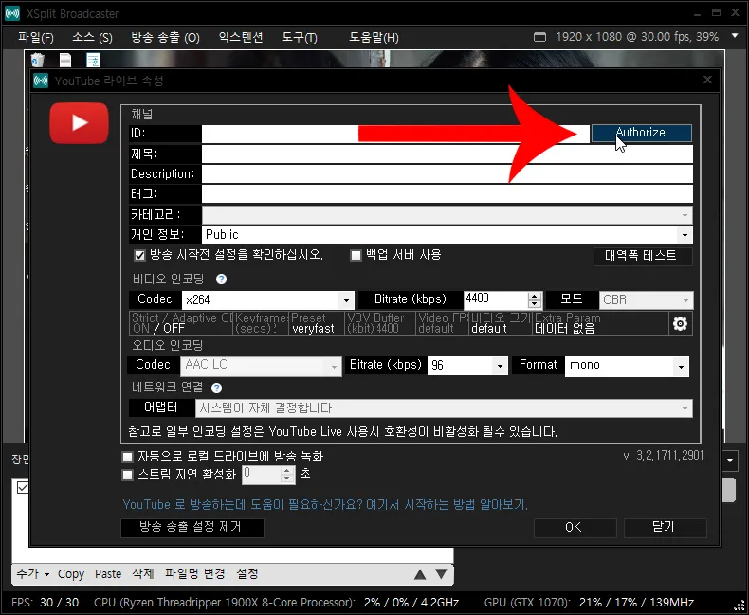This screenshot has width=749, height=615.
Task: Click the Authorize button
Action: coord(641,133)
